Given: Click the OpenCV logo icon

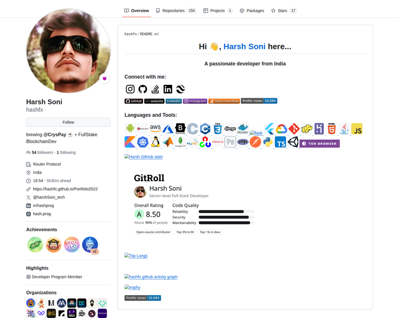Looking at the screenshot, I should [205, 142].
